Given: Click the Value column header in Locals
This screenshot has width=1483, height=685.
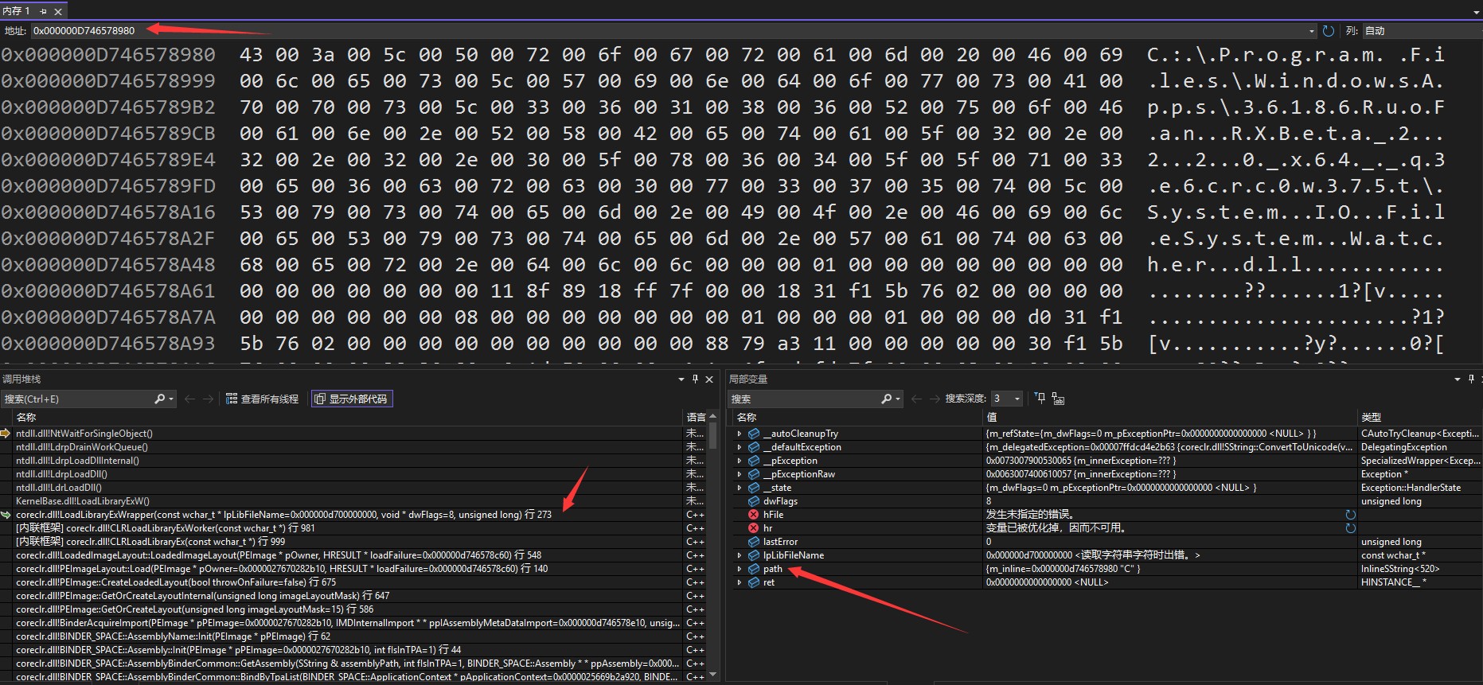Looking at the screenshot, I should tap(992, 417).
